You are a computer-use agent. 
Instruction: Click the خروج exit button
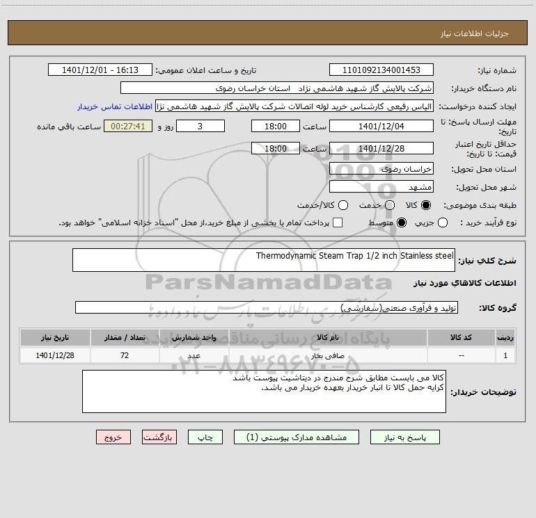113,437
